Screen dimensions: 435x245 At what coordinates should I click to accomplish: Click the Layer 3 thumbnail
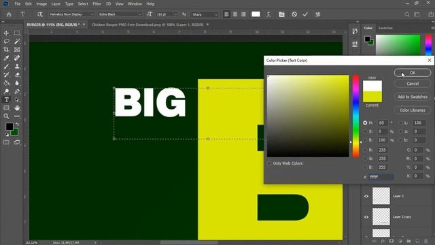tap(381, 196)
